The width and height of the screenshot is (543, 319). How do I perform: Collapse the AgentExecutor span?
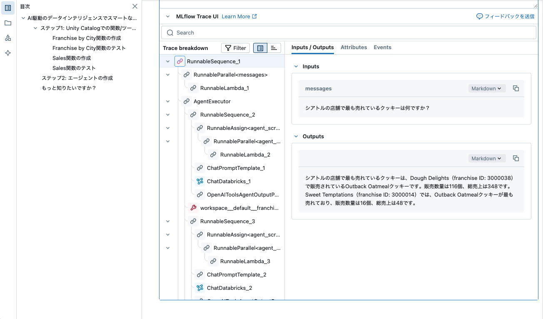(x=168, y=101)
